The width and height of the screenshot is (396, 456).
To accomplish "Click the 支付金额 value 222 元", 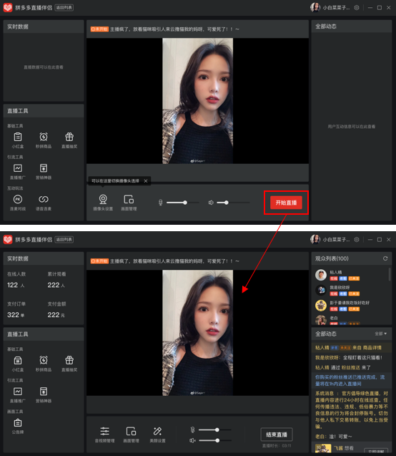I will click(56, 315).
